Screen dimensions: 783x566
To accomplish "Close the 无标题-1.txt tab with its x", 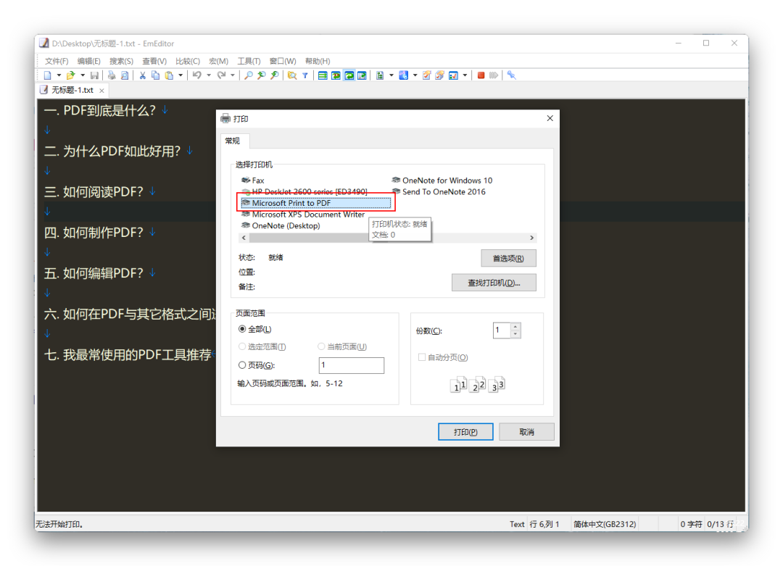I will tap(102, 91).
